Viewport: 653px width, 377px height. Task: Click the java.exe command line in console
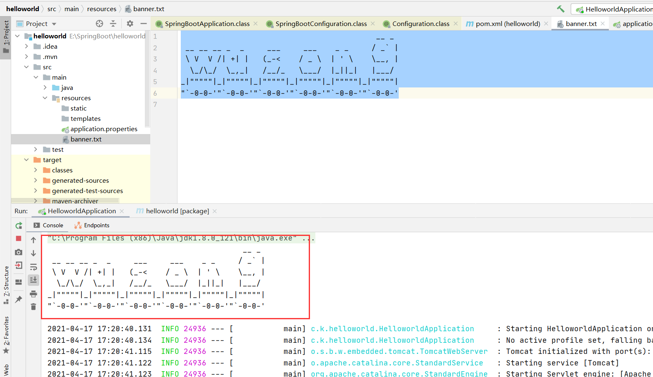(181, 238)
